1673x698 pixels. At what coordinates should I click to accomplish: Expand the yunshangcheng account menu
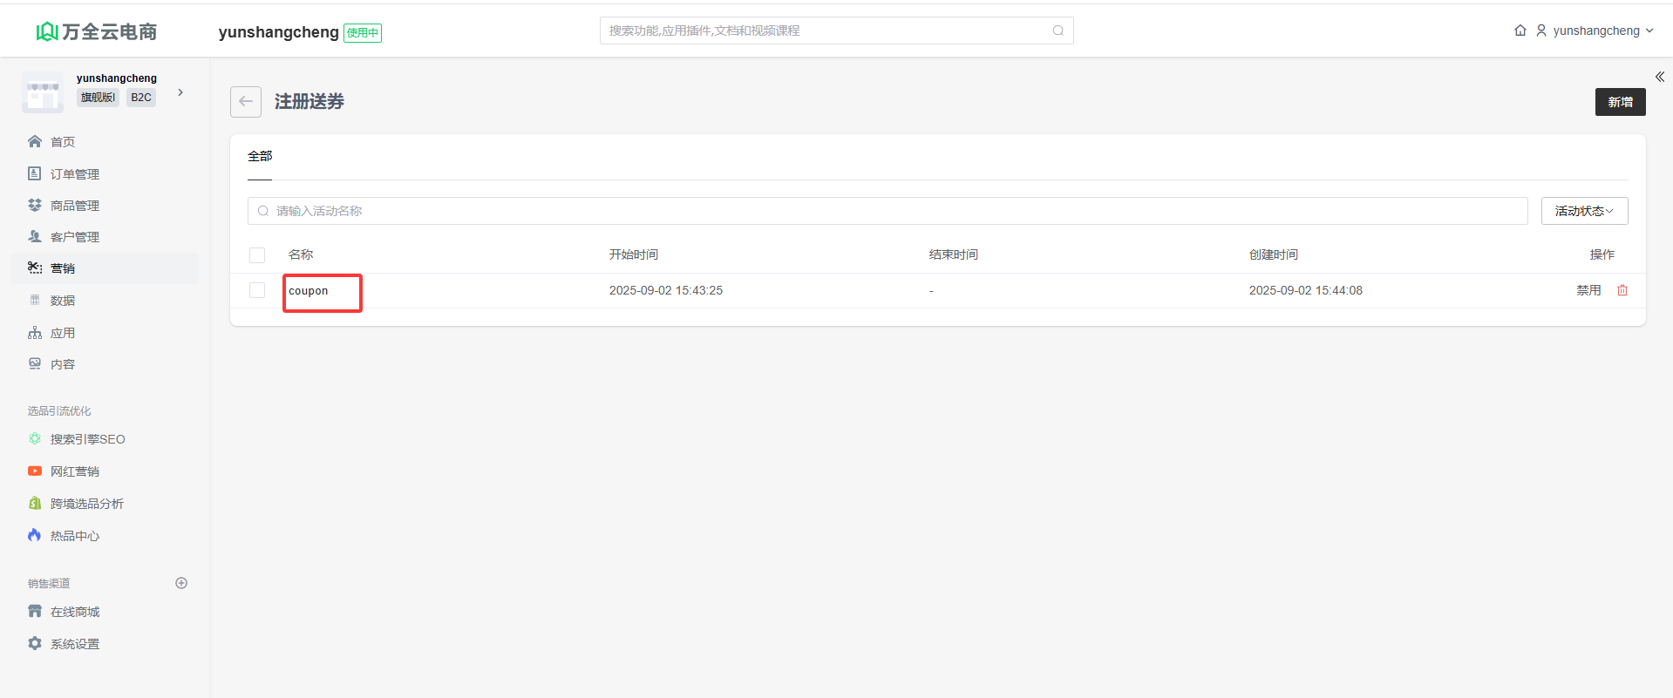coord(1596,30)
